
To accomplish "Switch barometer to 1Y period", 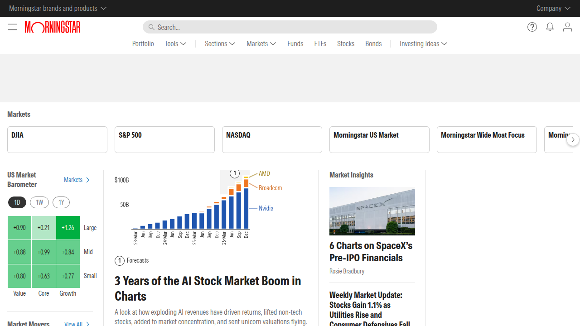I will tap(61, 202).
